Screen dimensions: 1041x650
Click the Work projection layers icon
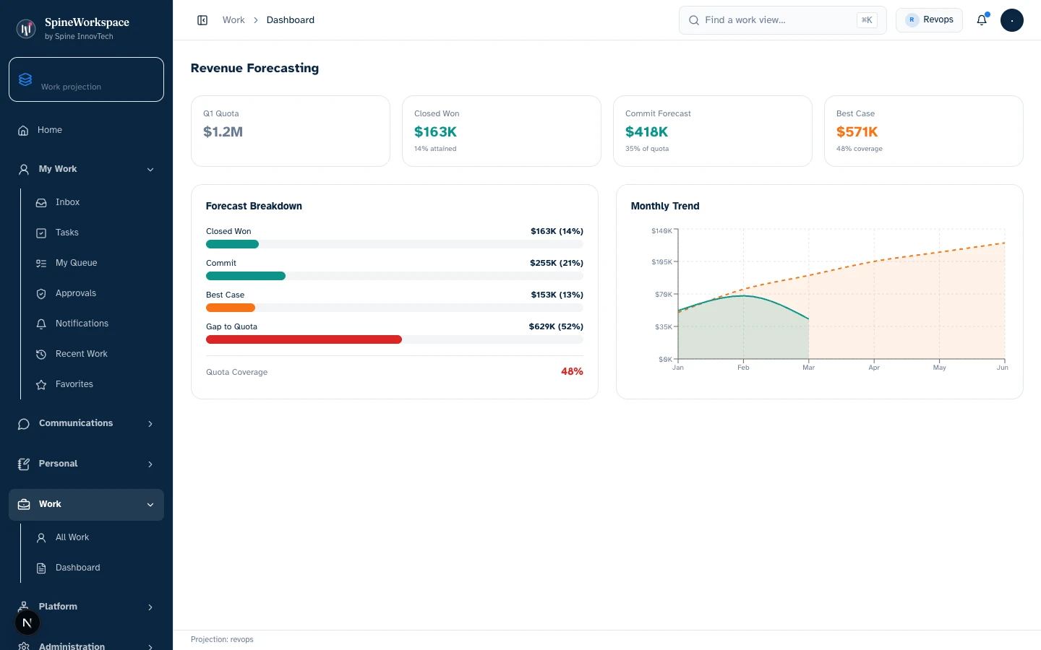tap(25, 79)
